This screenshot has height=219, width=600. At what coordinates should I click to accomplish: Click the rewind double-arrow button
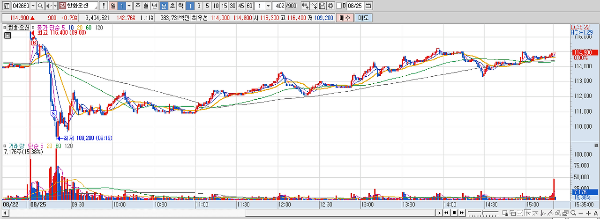pos(446,213)
